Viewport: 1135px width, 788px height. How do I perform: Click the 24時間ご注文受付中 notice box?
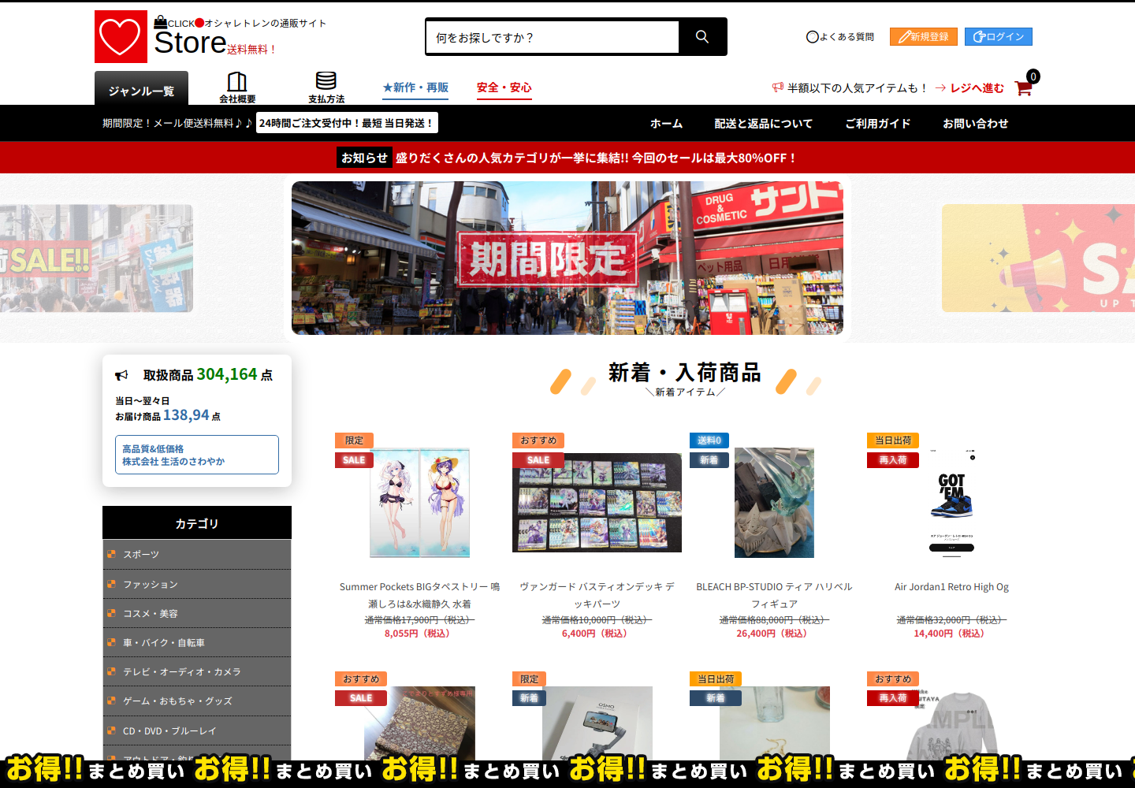(x=346, y=123)
